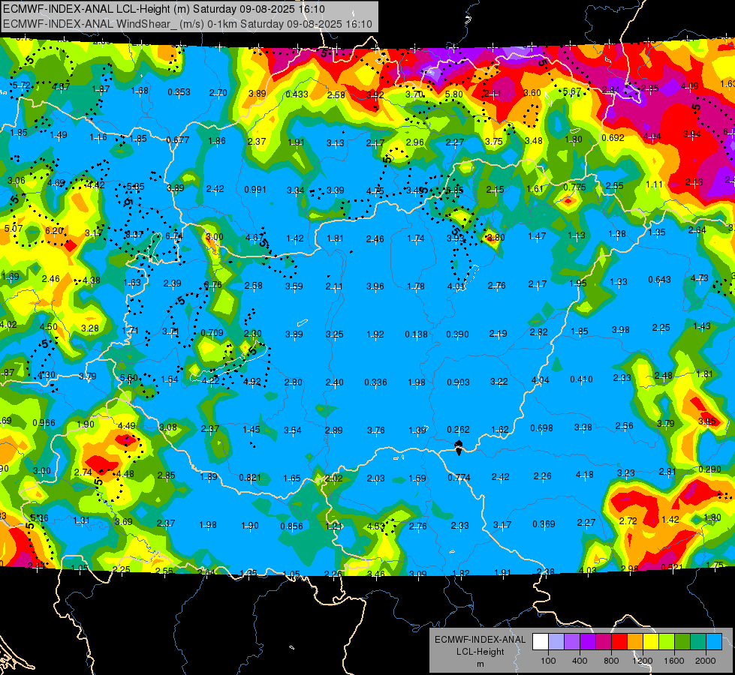The width and height of the screenshot is (735, 675).
Task: Click the legend tick label 2000
Action: tap(706, 661)
